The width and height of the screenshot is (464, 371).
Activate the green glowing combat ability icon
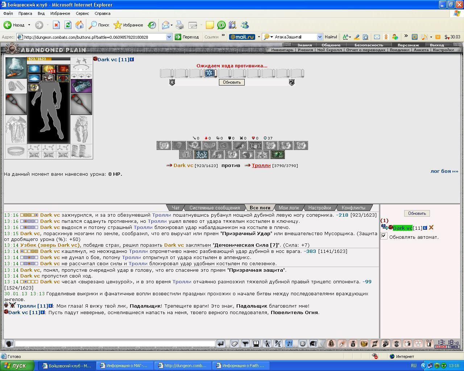277,155
